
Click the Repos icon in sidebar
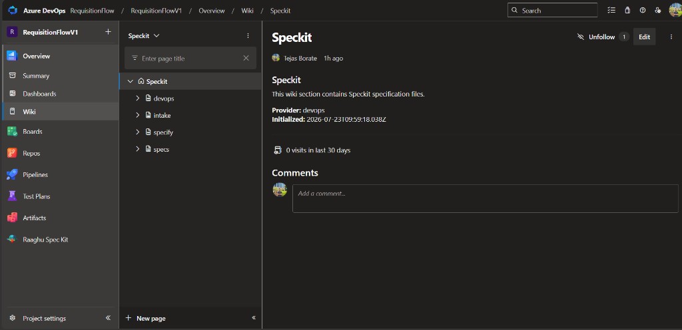(x=12, y=153)
